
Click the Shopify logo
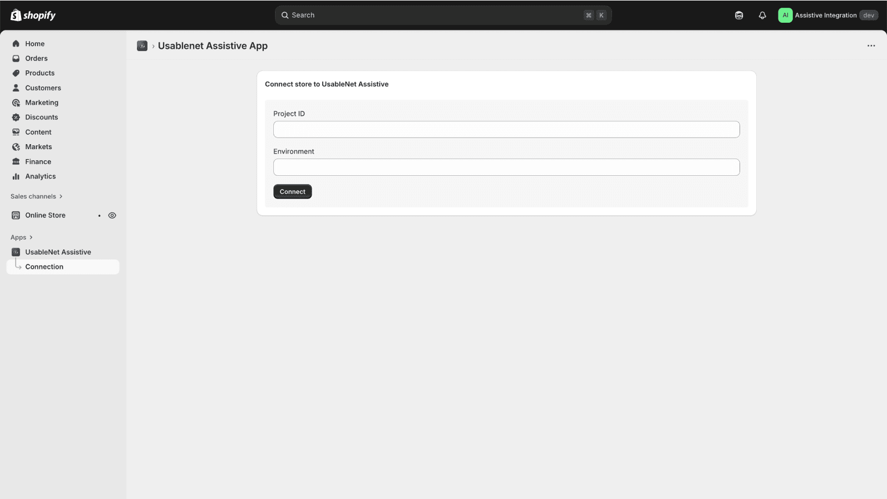[x=33, y=15]
